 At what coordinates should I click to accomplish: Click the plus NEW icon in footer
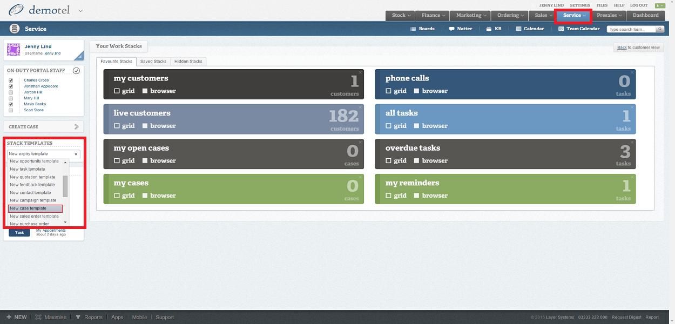[x=9, y=317]
